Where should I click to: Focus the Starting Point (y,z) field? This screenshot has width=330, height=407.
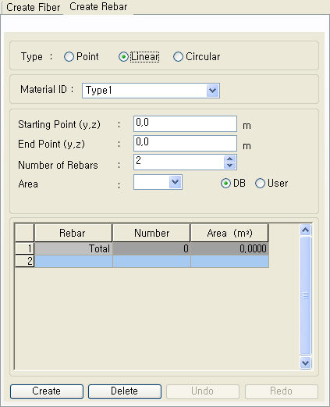click(185, 124)
